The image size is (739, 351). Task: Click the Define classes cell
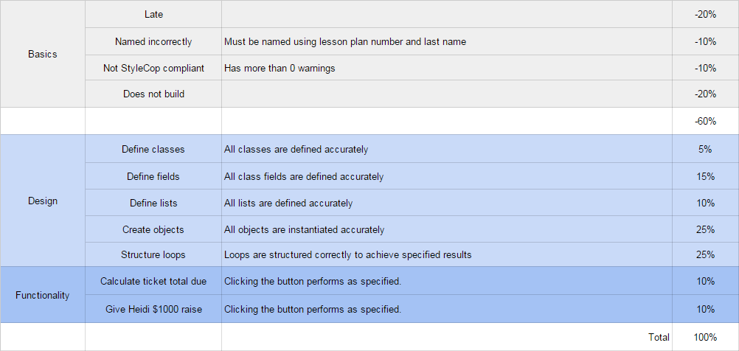click(153, 149)
